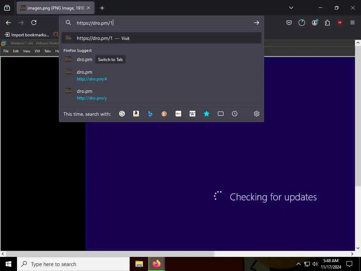Search this time with DuckDuckGo
This screenshot has width=361, height=271.
coord(164,114)
